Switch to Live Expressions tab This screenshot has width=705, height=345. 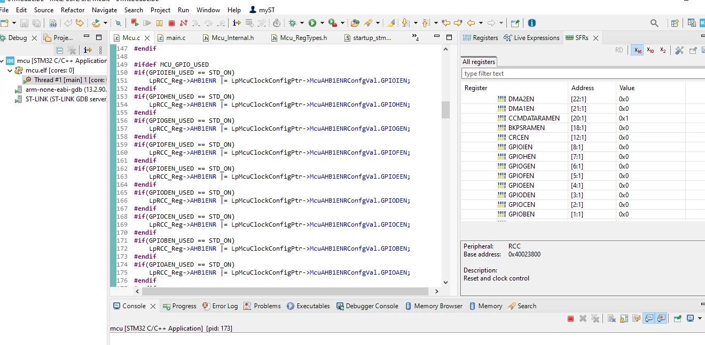pos(532,38)
